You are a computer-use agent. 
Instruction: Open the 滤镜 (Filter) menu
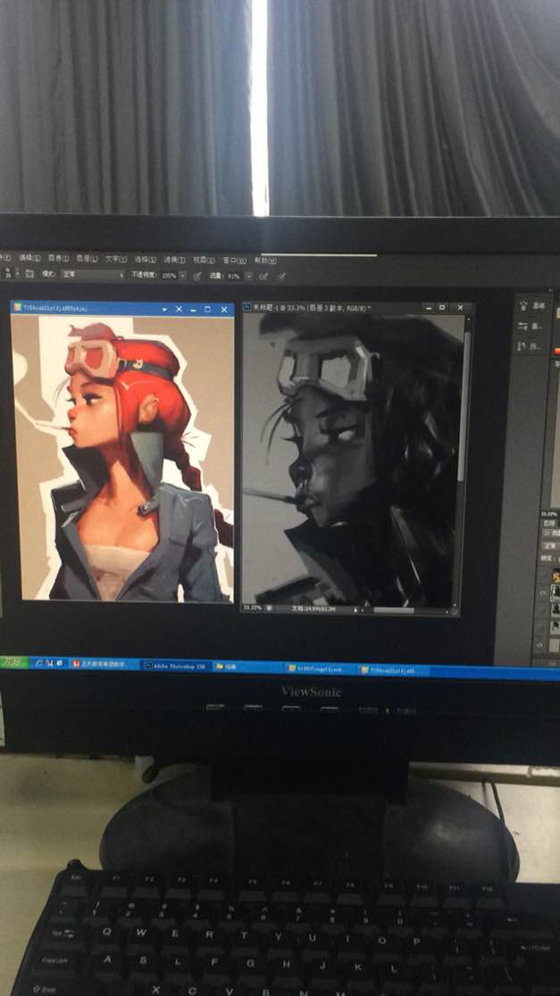click(174, 260)
